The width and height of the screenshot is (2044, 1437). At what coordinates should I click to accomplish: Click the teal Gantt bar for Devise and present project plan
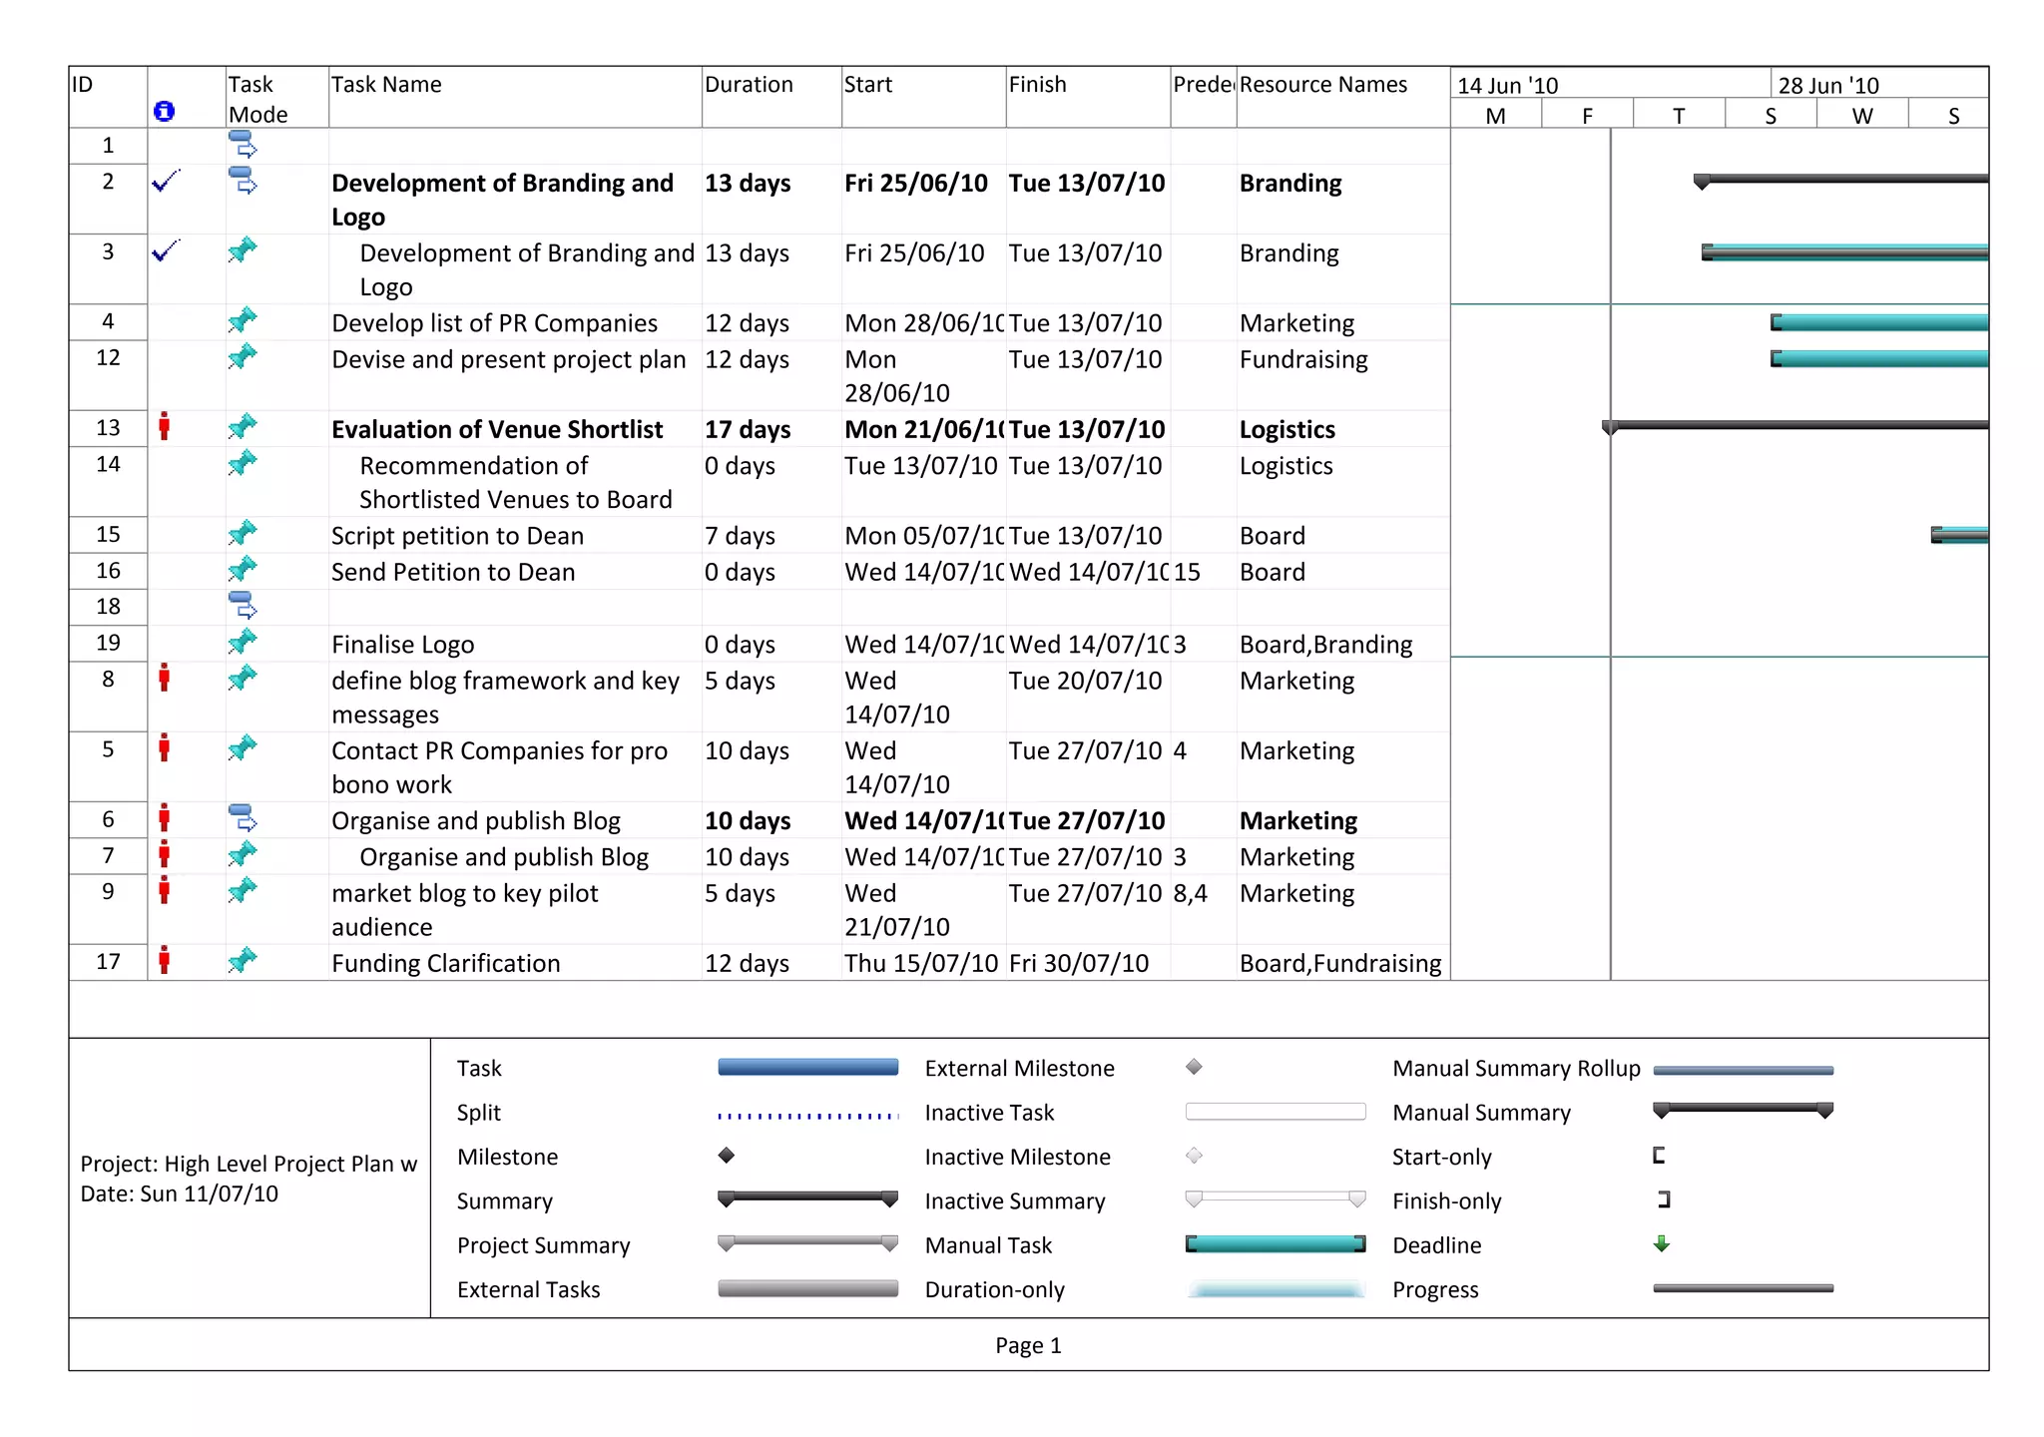(x=1879, y=358)
